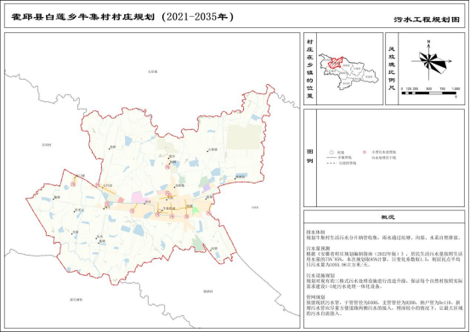The height and width of the screenshot is (332, 470).
Task: Click the bright green parcel on map
Action: click(195, 211)
